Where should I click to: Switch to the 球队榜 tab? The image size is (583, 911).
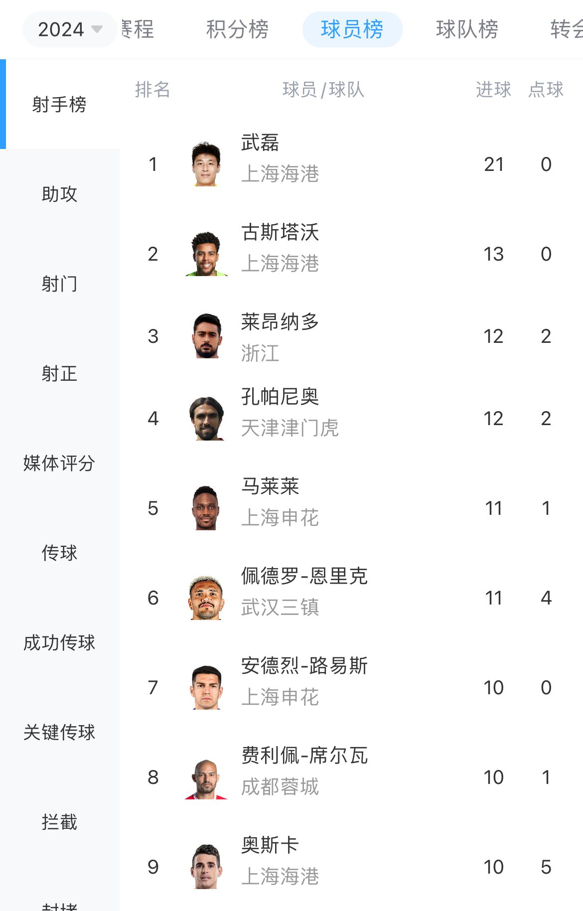click(x=467, y=29)
